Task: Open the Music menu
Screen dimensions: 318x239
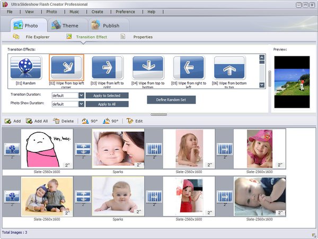Action: [74, 11]
